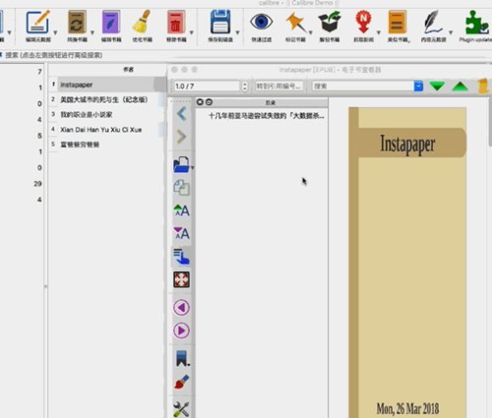Open the dropdown arrow beside Edit metadata
This screenshot has height=418, width=492.
(55, 32)
